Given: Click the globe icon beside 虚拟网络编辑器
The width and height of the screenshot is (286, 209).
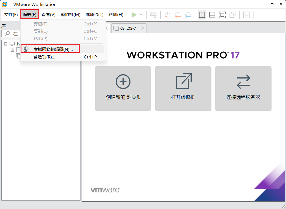Looking at the screenshot, I should [x=26, y=49].
